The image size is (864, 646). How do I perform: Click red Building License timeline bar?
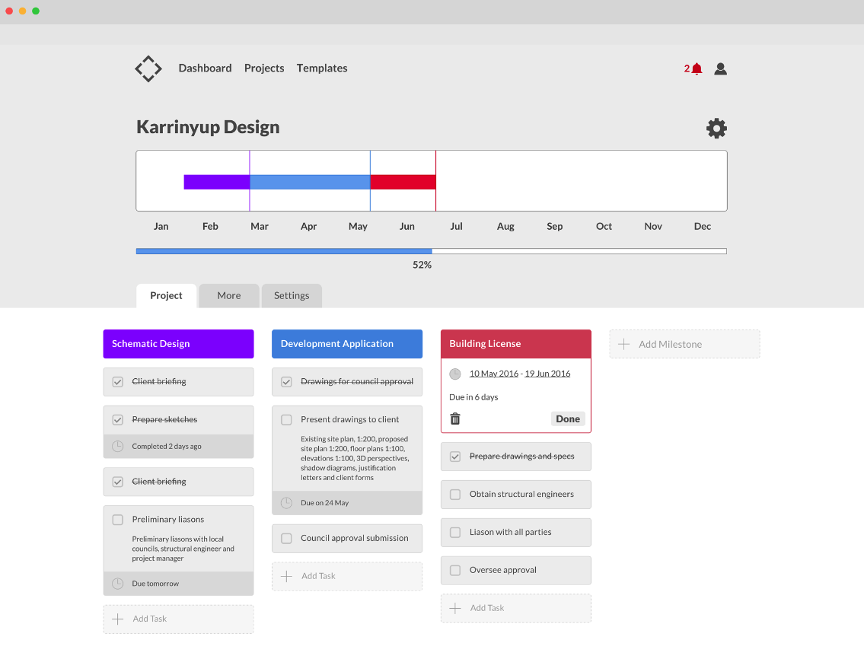click(x=403, y=183)
